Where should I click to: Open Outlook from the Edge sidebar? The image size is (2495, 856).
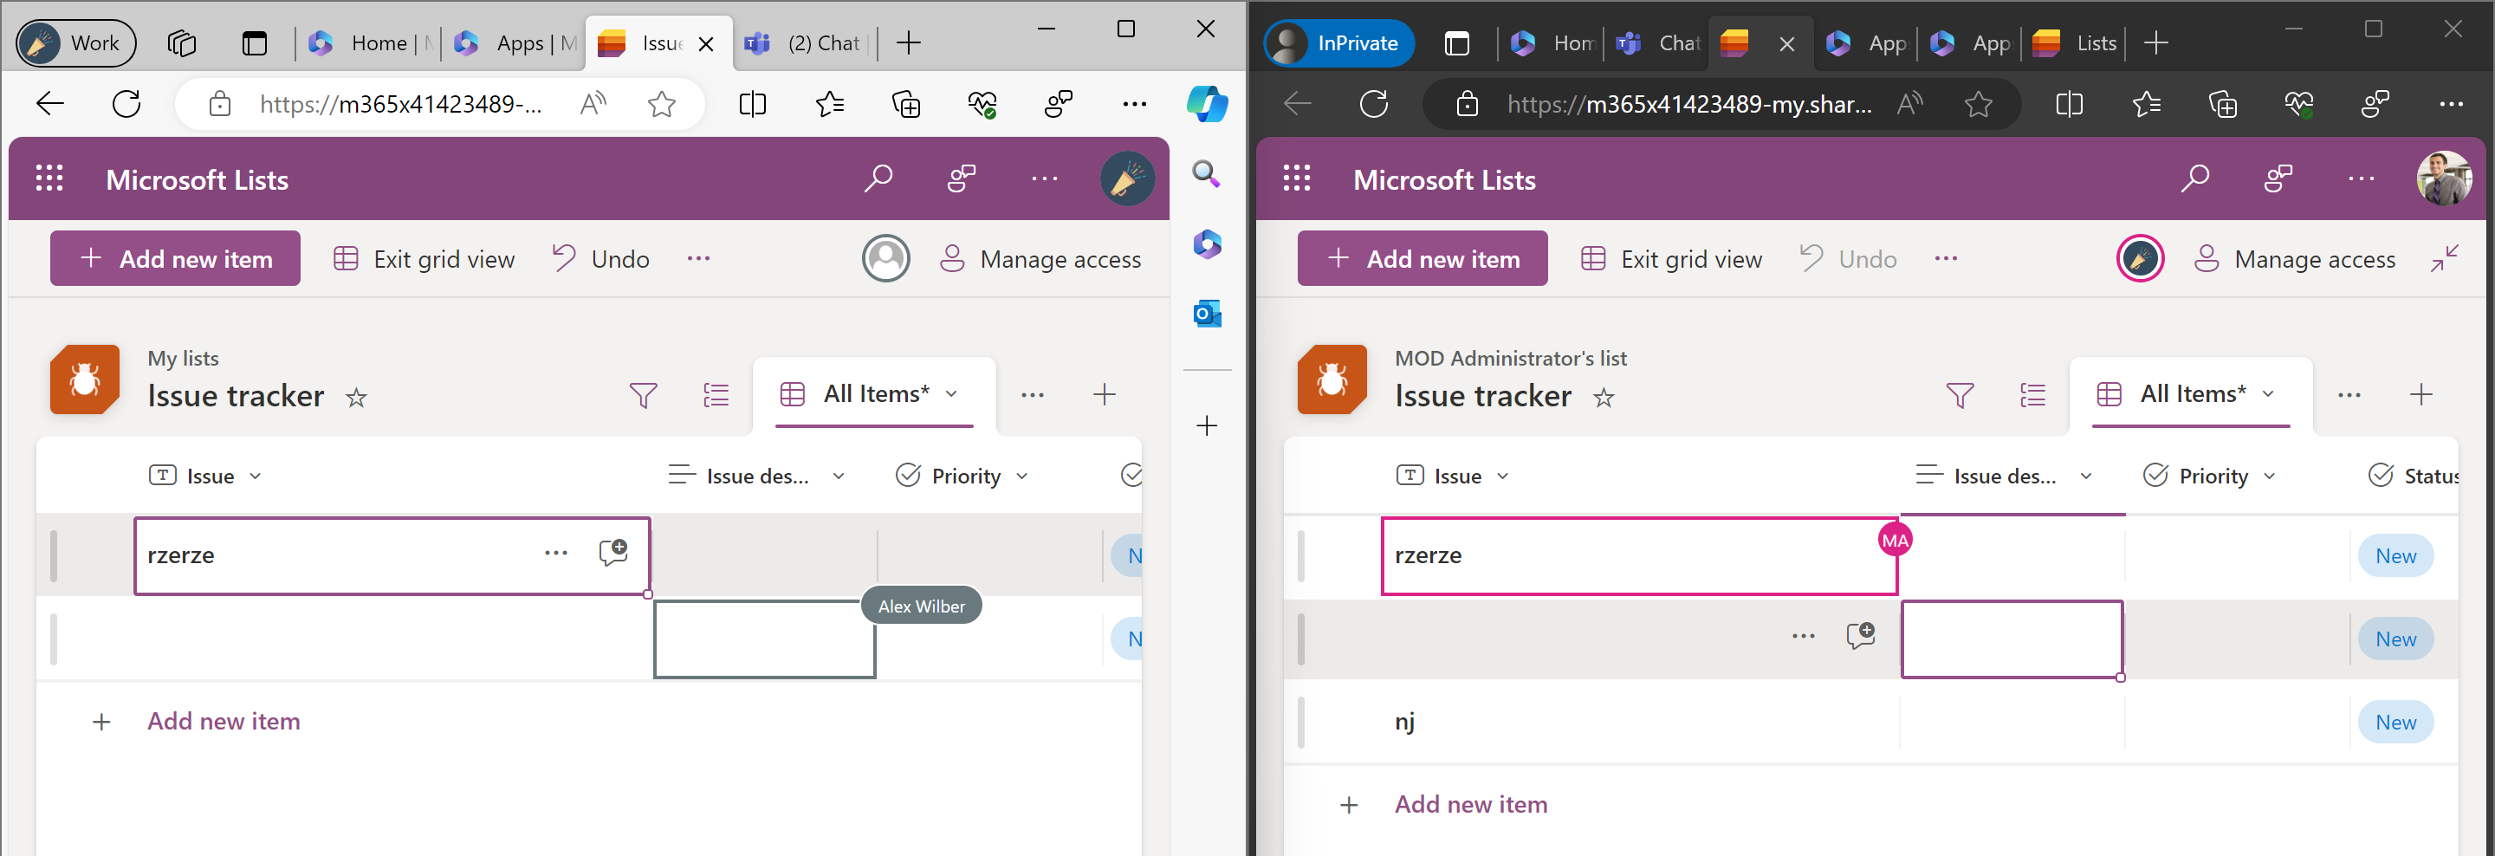(x=1207, y=313)
